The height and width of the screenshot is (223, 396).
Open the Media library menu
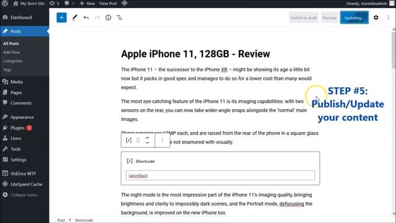[25, 82]
